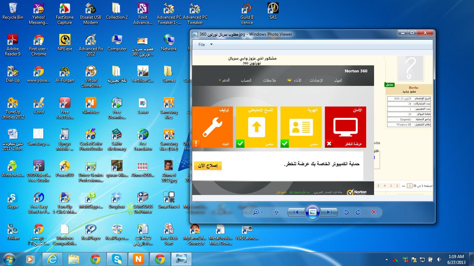The height and width of the screenshot is (266, 474).
Task: Open Internet Explorer from taskbar
Action: 52,259
